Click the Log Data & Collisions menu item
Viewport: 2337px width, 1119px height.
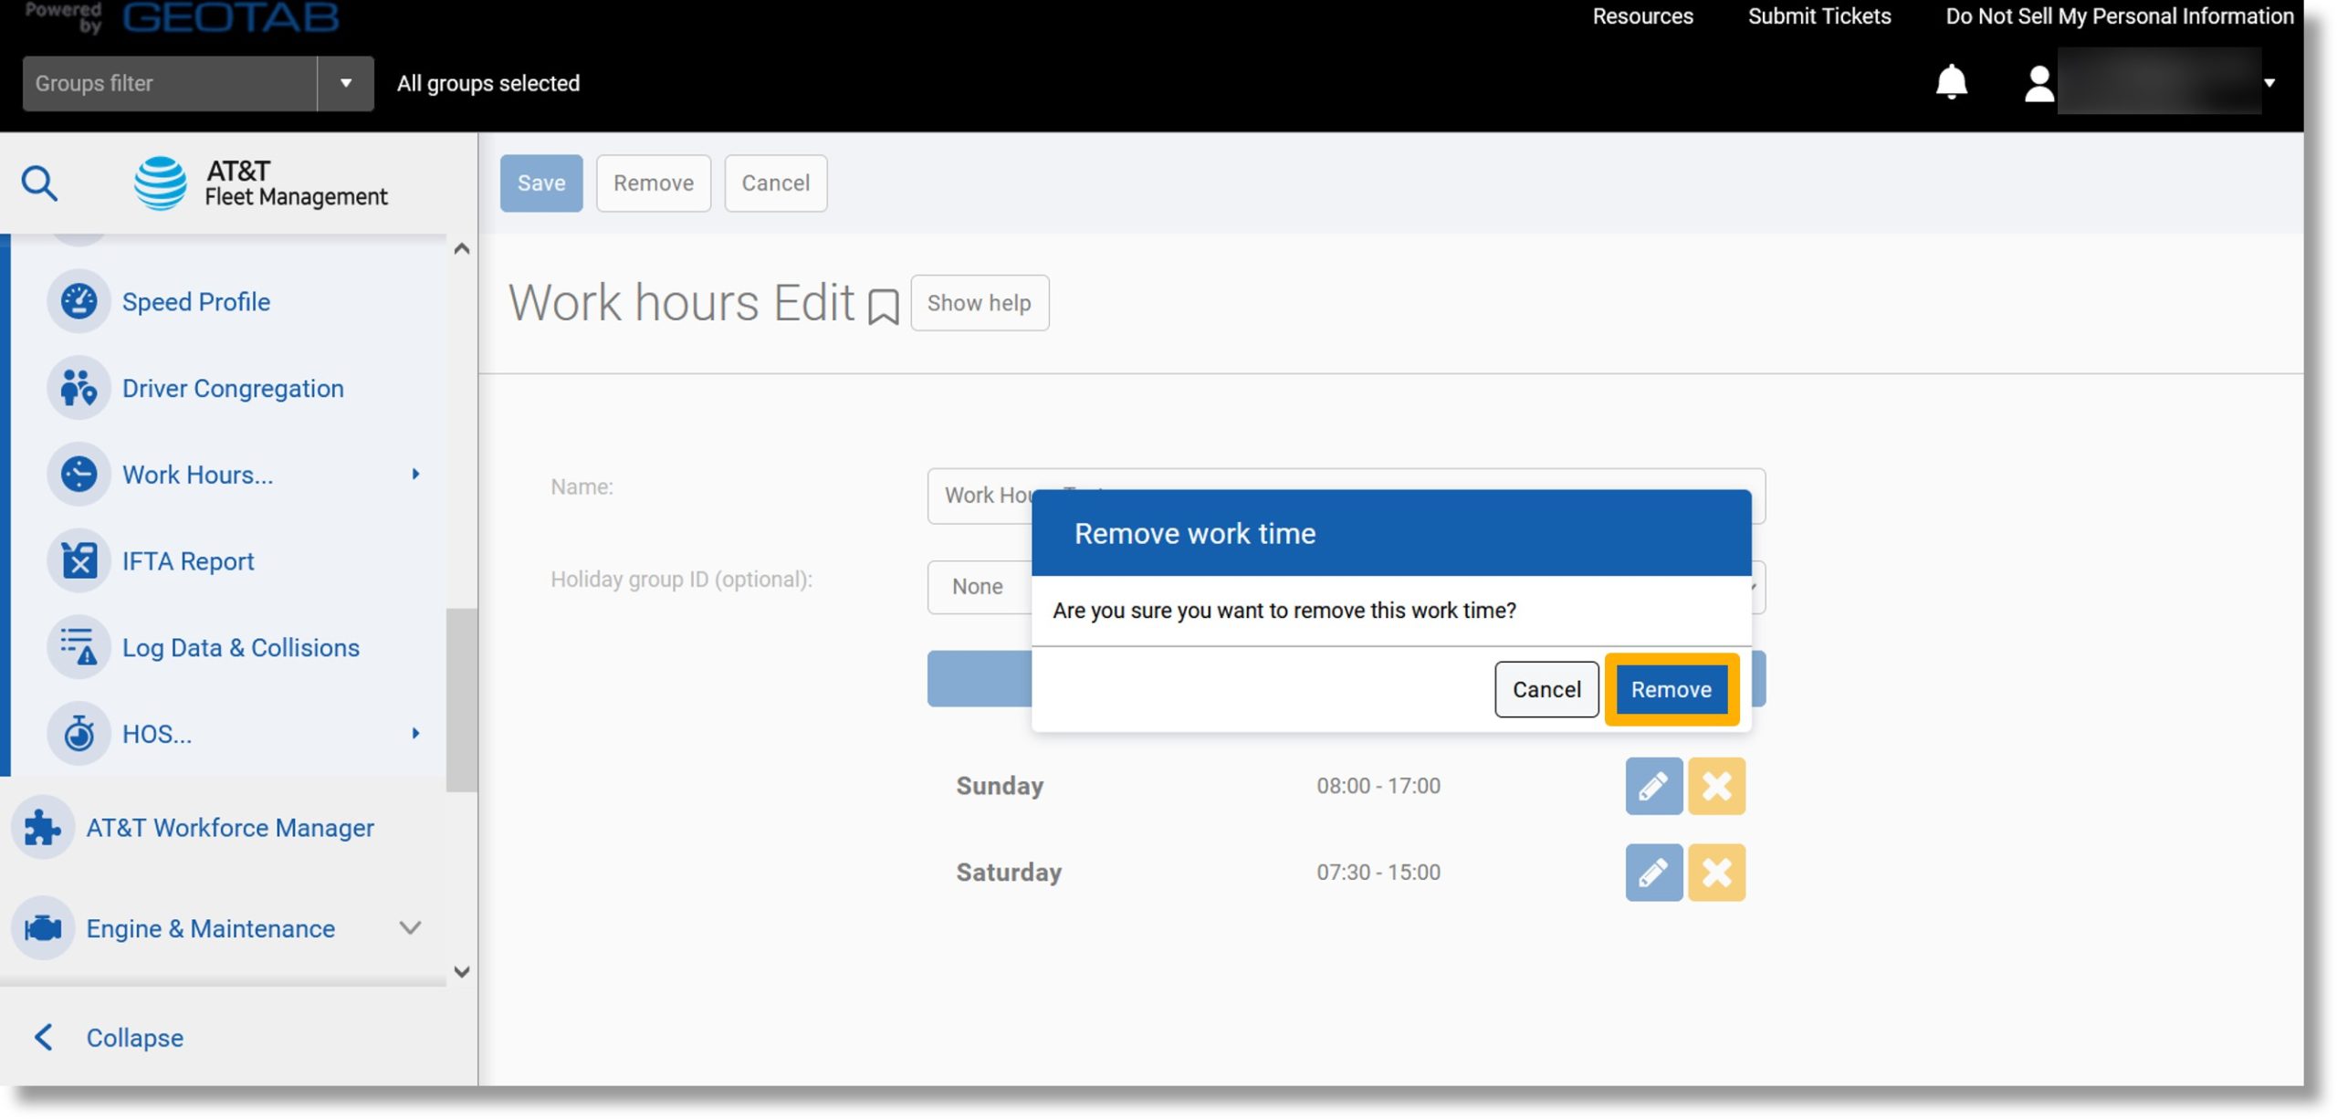pyautogui.click(x=240, y=647)
